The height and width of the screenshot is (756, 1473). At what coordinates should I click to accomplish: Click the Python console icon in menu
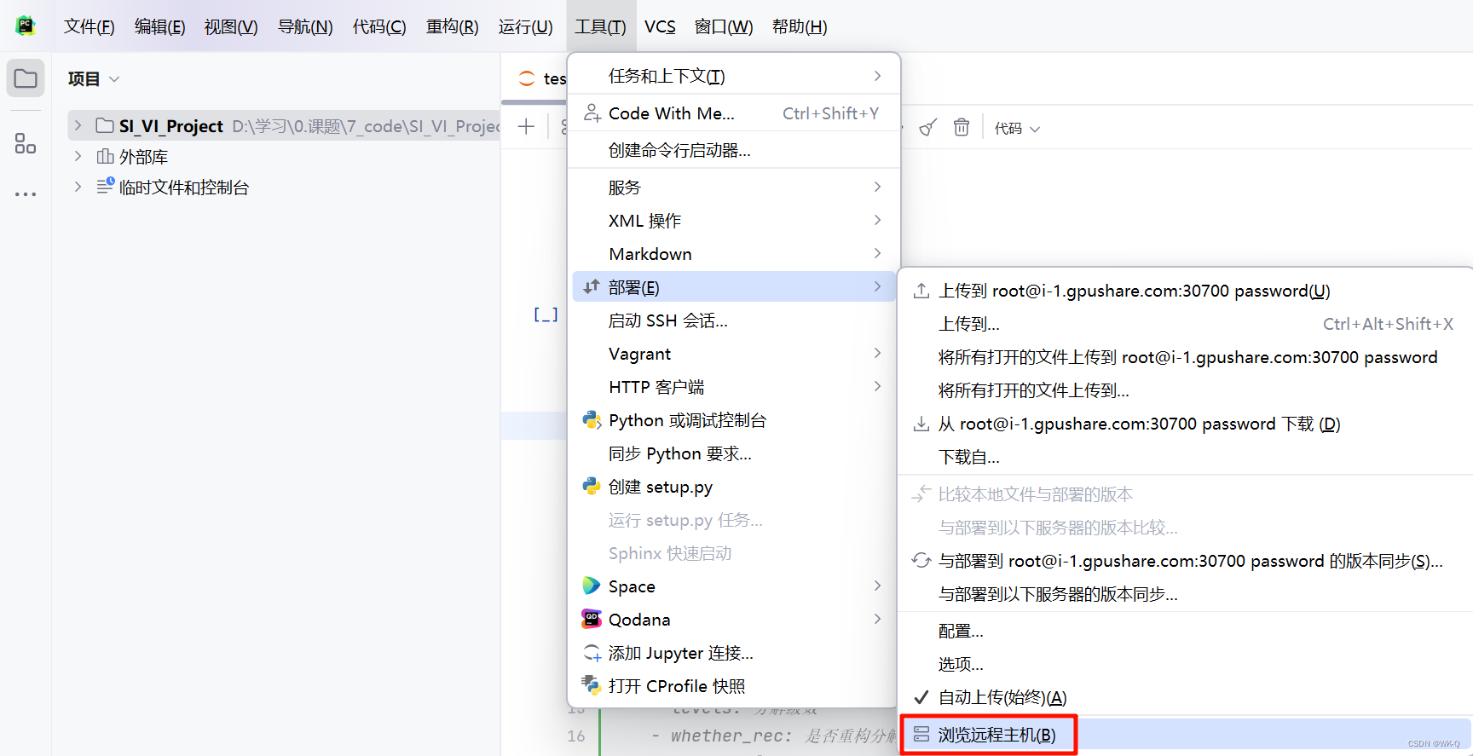click(592, 420)
